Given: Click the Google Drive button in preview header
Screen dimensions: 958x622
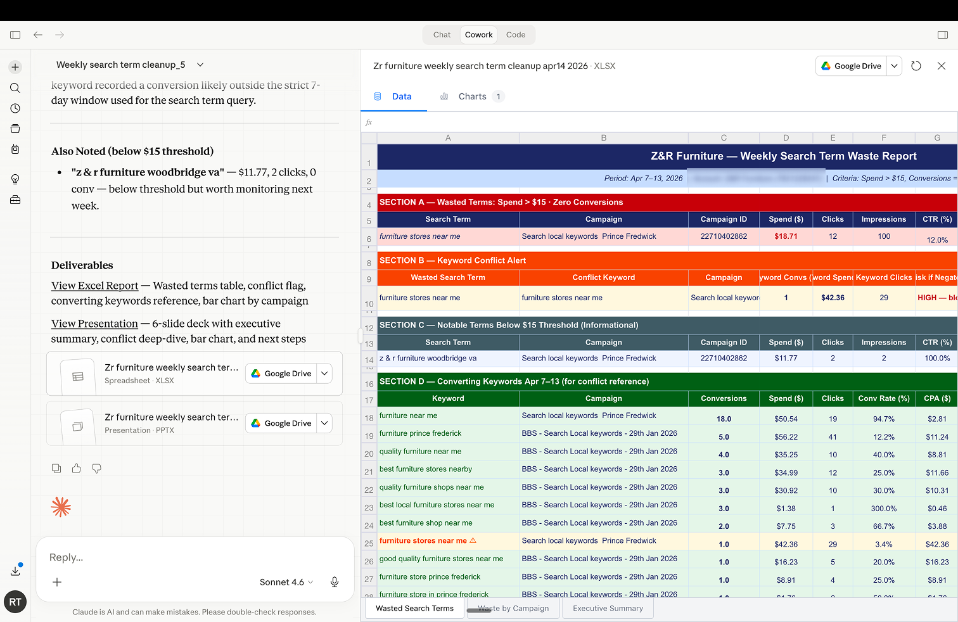Looking at the screenshot, I should pyautogui.click(x=851, y=65).
